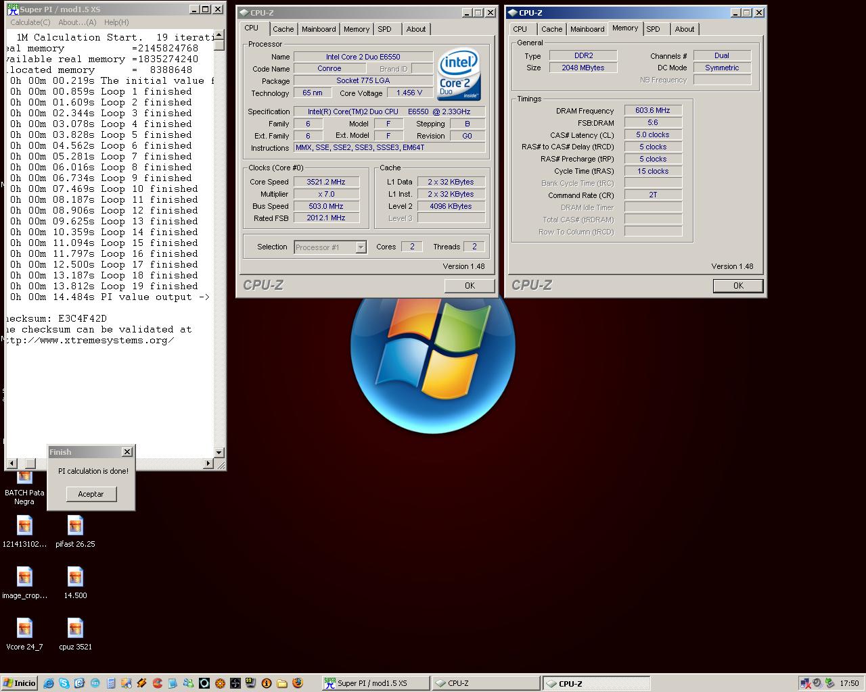
Task: Click the checksum line E3C4F42D
Action: [56, 318]
